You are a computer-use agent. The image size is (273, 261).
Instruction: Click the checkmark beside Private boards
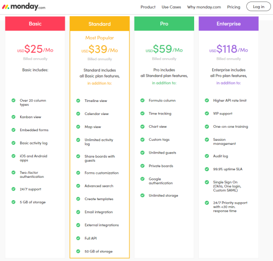143,166
